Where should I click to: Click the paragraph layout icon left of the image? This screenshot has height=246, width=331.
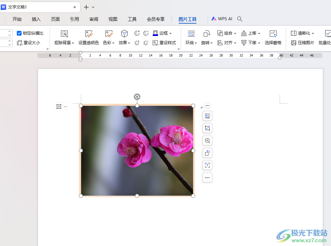(59, 107)
